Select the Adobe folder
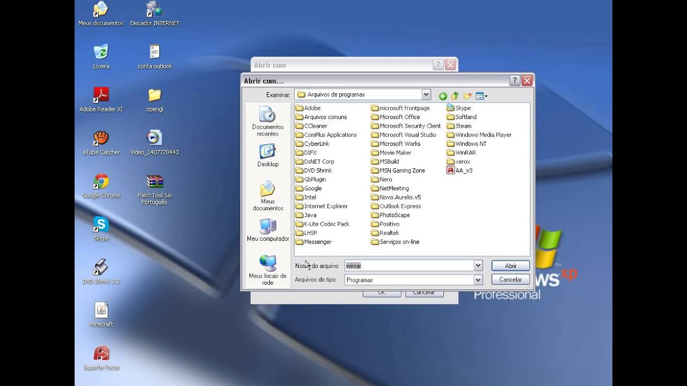Screen dimensions: 687x386 pos(308,108)
